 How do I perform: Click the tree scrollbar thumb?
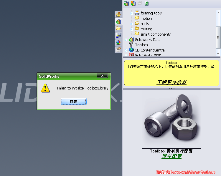(x=218, y=37)
